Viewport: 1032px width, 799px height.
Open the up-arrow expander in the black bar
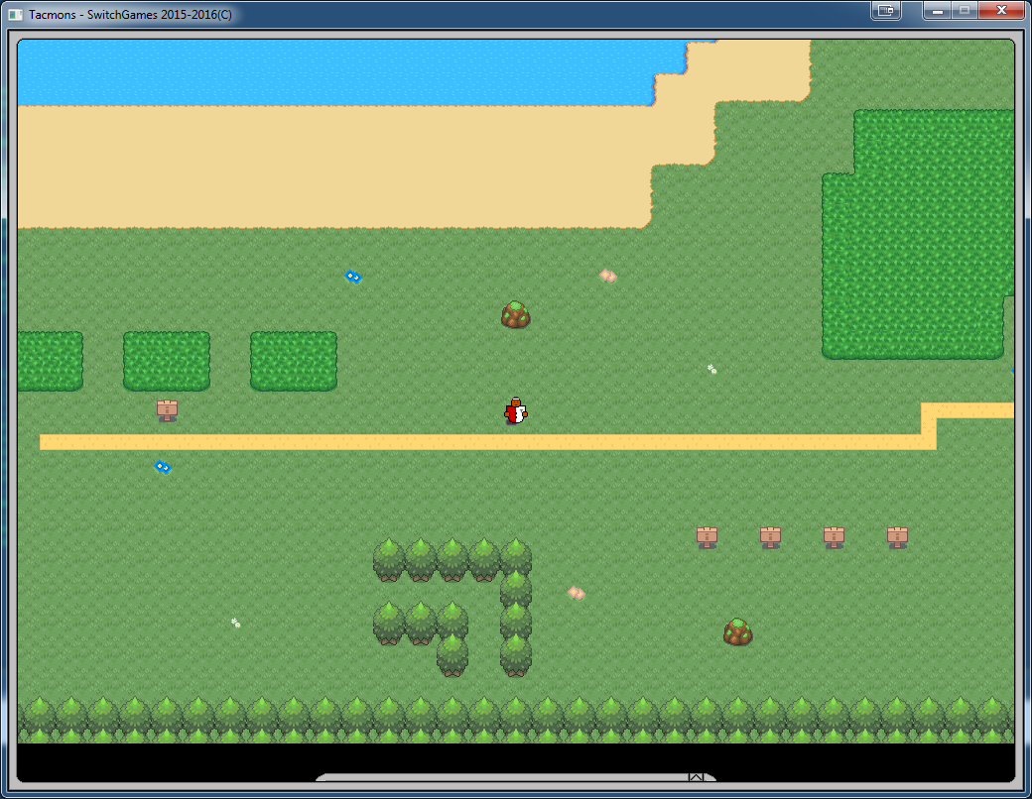[x=696, y=776]
